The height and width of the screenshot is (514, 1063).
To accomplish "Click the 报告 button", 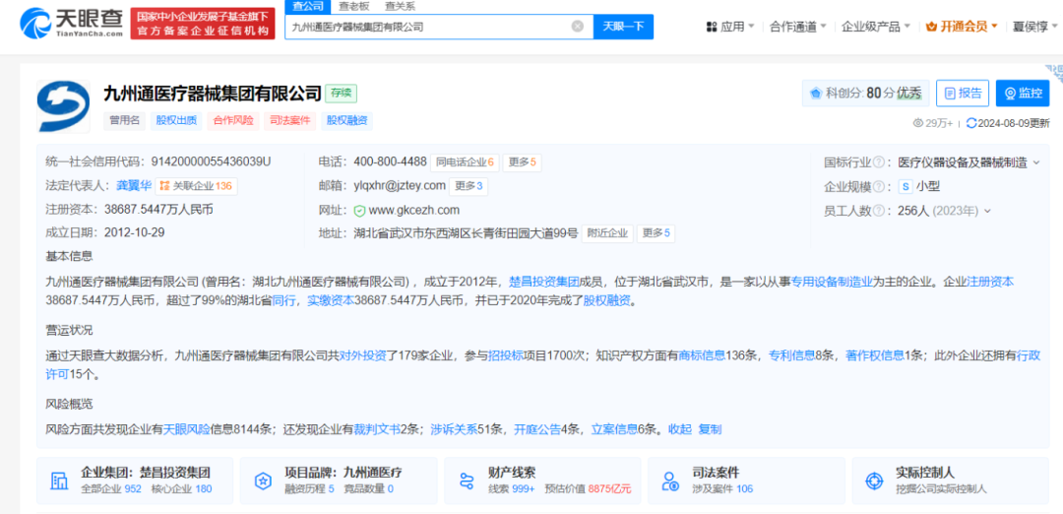I will pos(962,93).
